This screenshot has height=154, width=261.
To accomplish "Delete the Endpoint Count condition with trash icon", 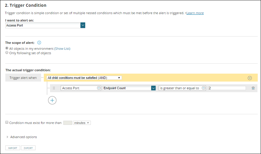I will click(x=253, y=88).
